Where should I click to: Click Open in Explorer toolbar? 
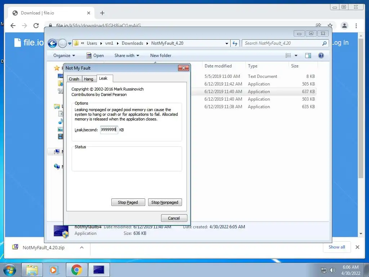coord(95,56)
